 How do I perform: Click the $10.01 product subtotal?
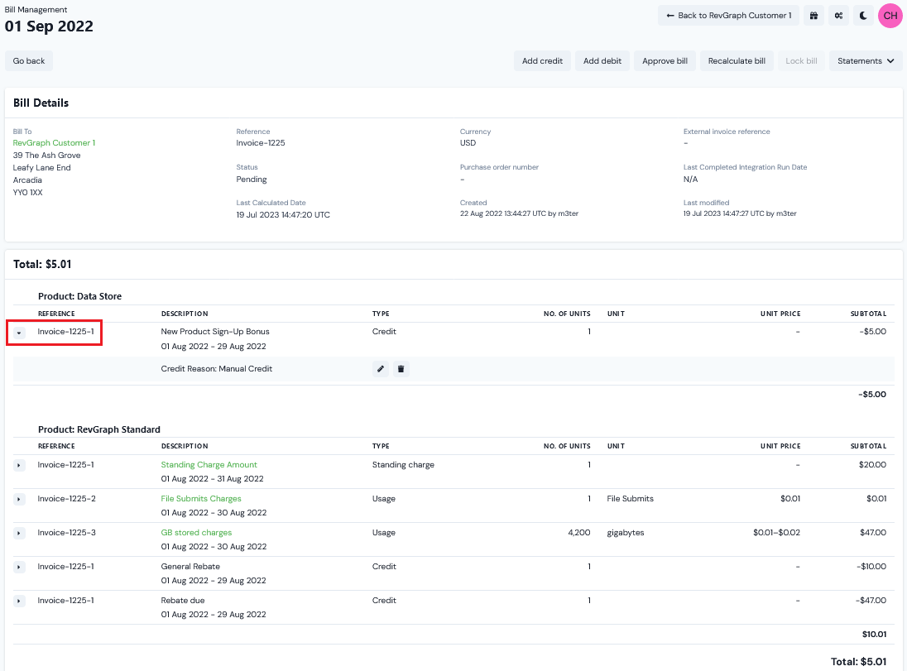(874, 635)
